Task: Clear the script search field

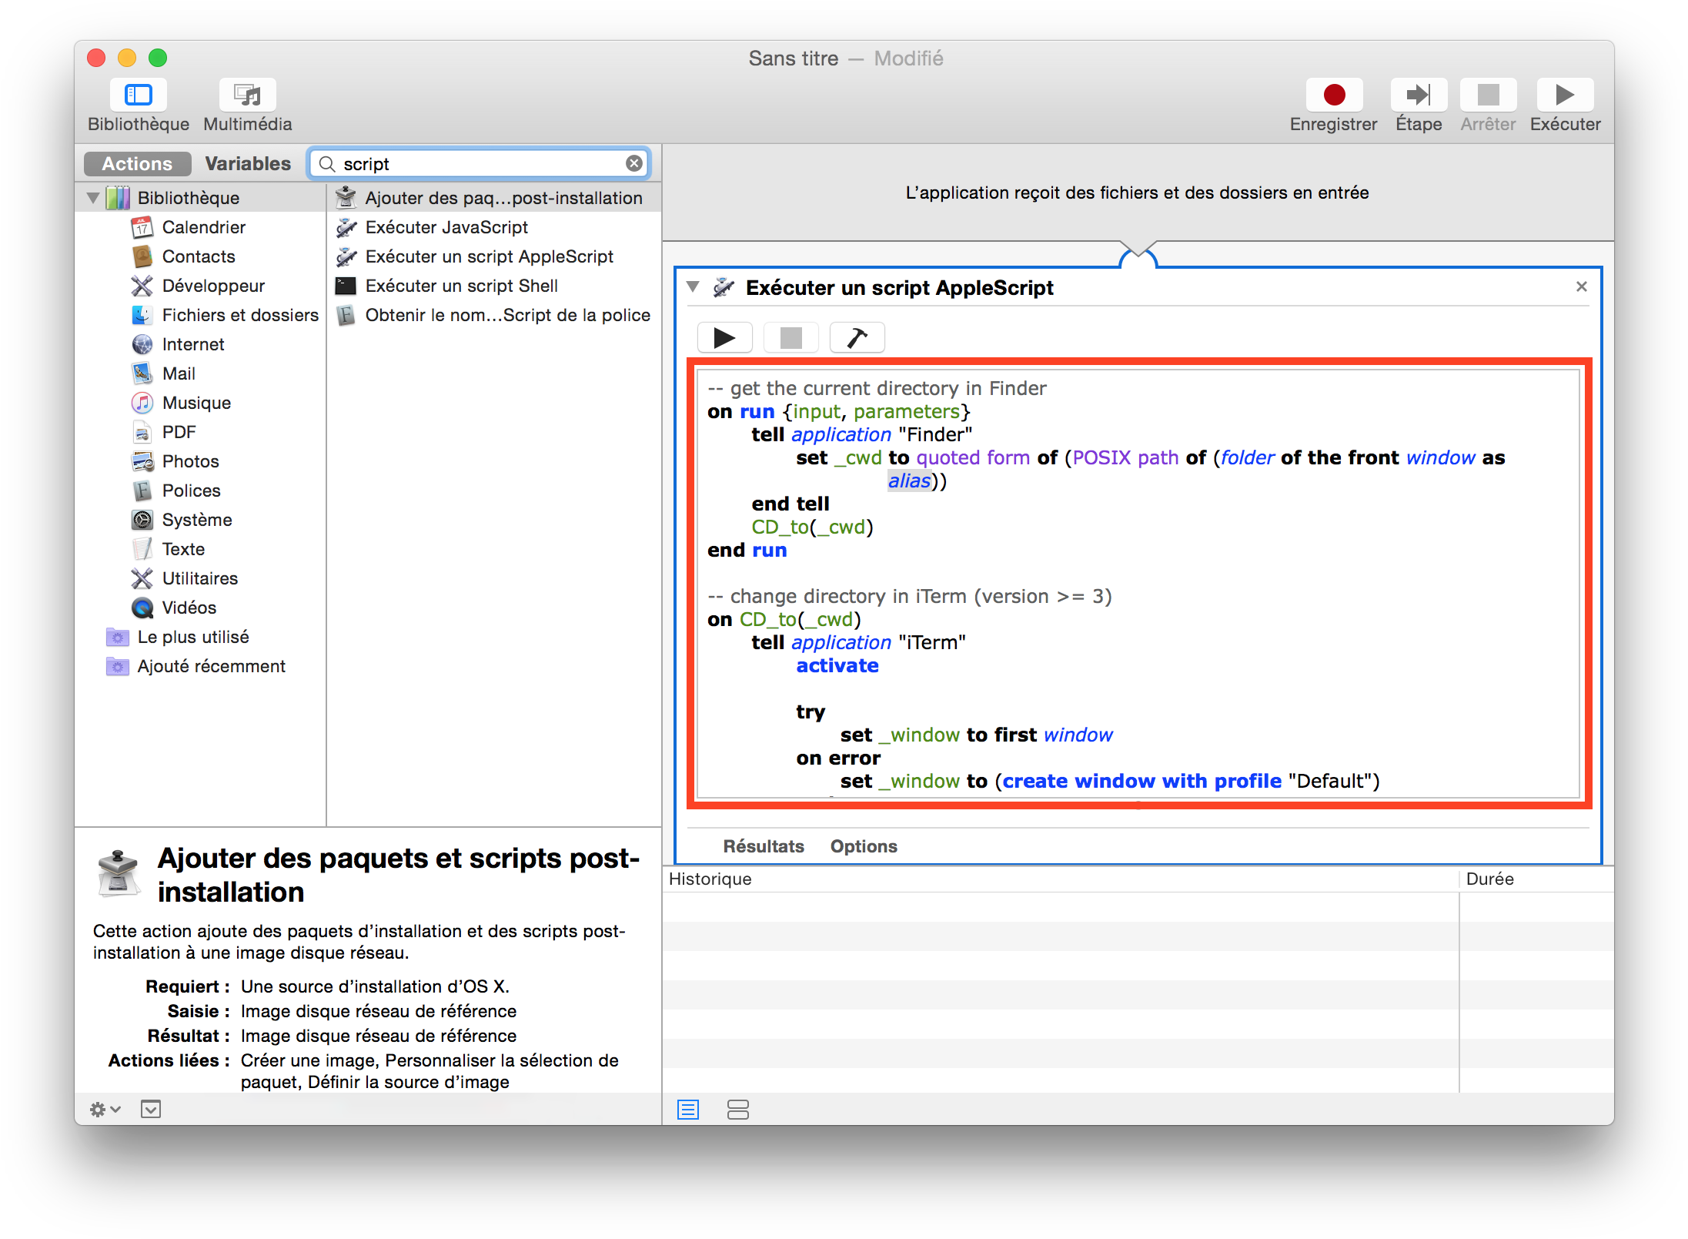Action: 634,163
